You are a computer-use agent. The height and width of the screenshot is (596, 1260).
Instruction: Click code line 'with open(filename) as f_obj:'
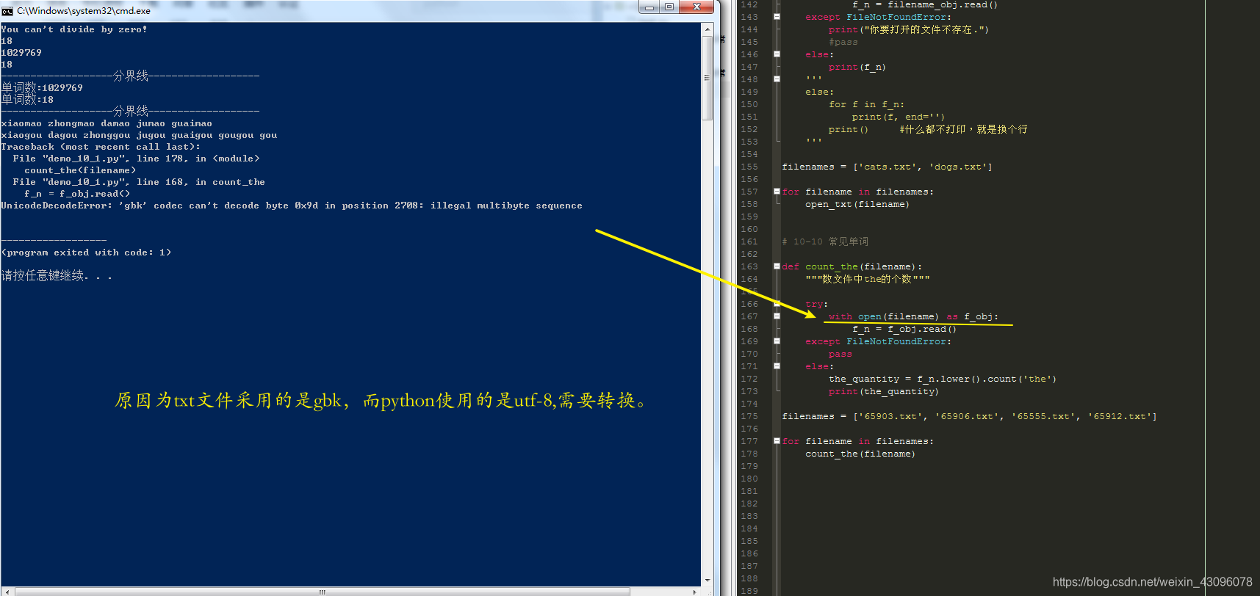click(x=914, y=316)
